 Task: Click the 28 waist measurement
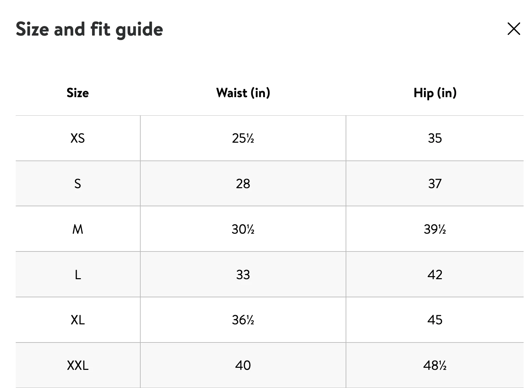point(243,184)
